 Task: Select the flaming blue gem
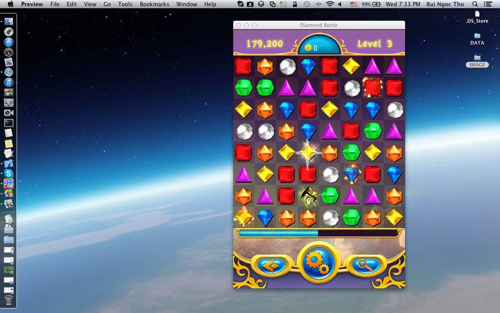(x=351, y=175)
